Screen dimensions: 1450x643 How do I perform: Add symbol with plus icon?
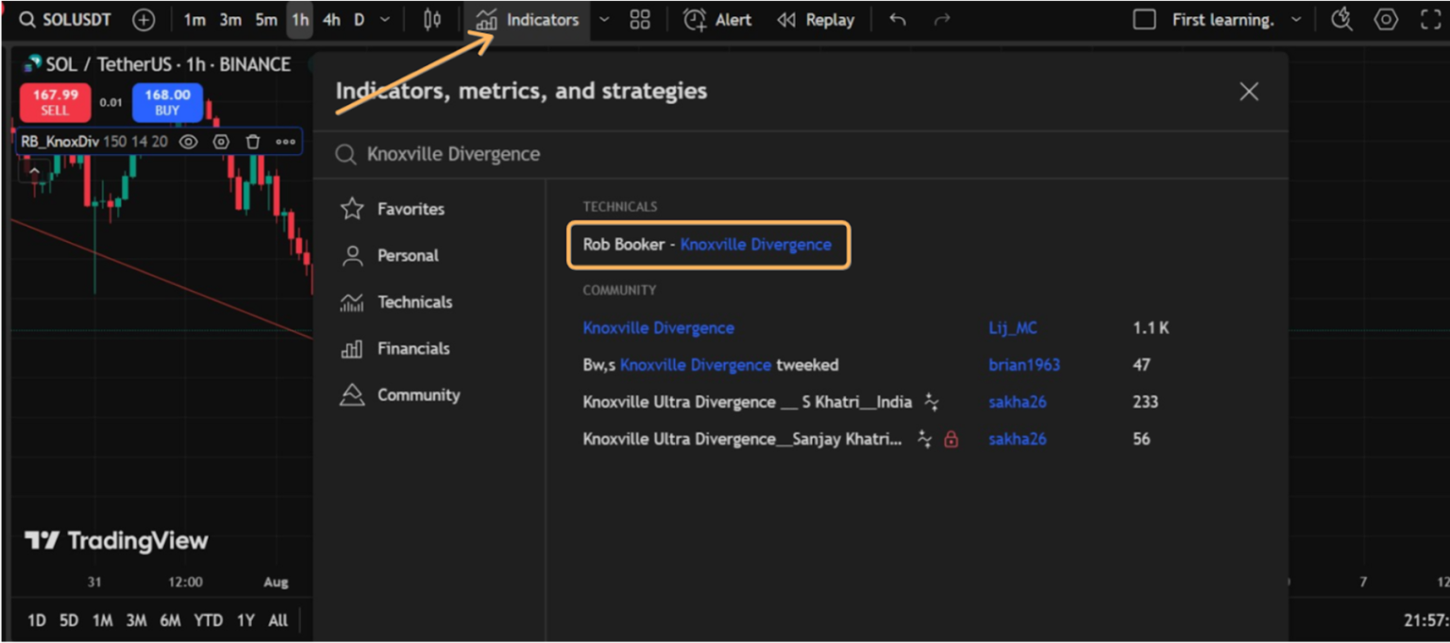coord(143,20)
